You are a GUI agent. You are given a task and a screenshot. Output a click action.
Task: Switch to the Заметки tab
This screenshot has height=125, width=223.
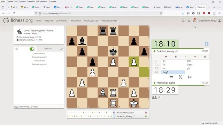48,49
